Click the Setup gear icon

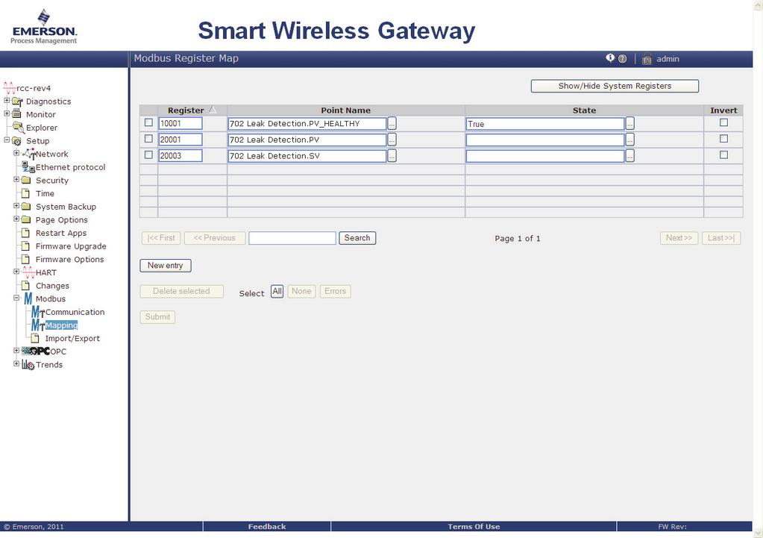(x=16, y=141)
